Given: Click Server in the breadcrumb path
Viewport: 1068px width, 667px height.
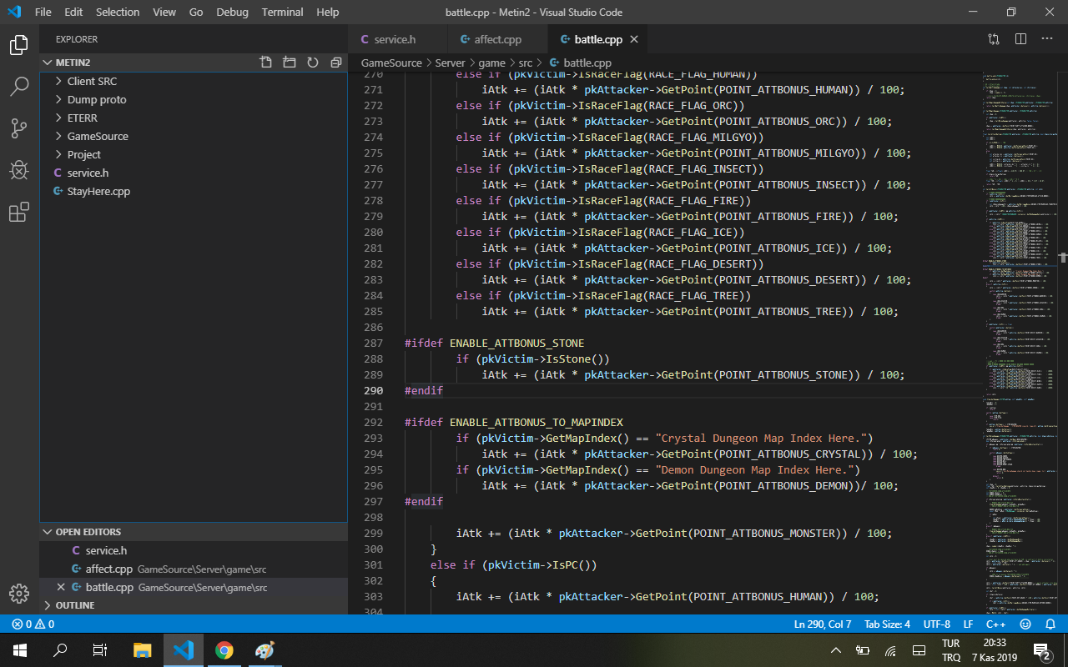Looking at the screenshot, I should click(x=451, y=63).
